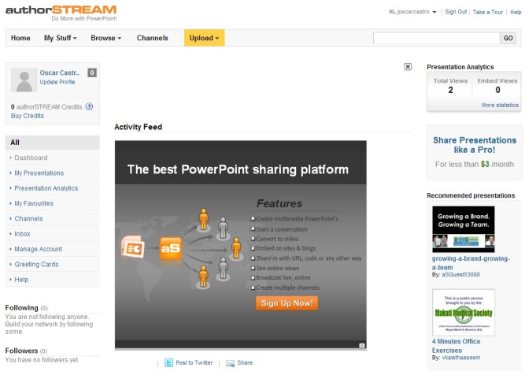Open the Upload dropdown button

coord(204,38)
